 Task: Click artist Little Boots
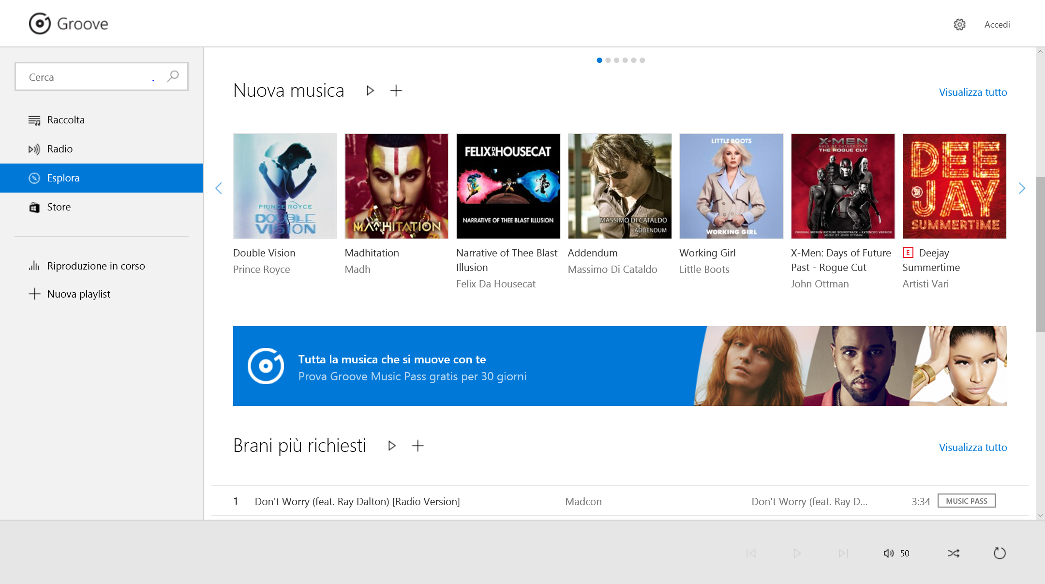tap(704, 270)
